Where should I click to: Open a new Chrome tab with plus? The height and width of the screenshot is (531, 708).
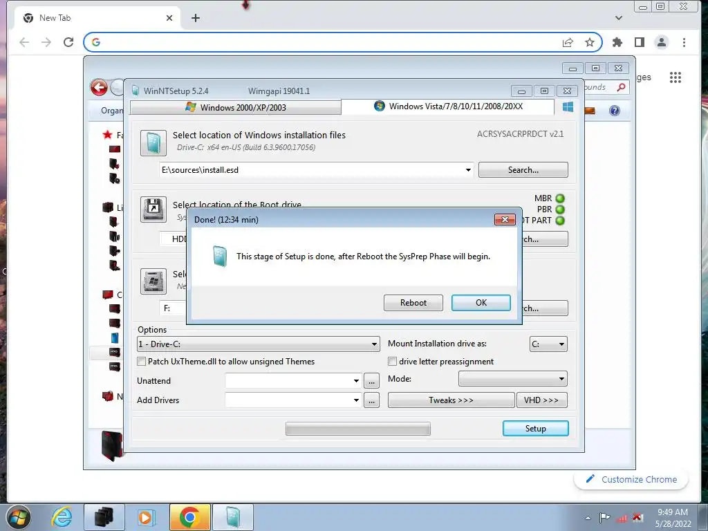(x=195, y=18)
